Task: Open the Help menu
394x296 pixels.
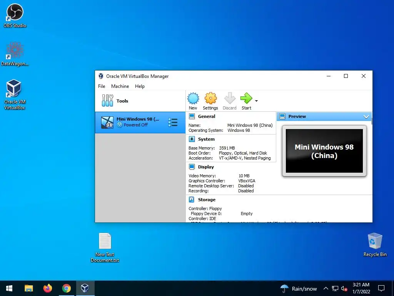Action: point(140,86)
